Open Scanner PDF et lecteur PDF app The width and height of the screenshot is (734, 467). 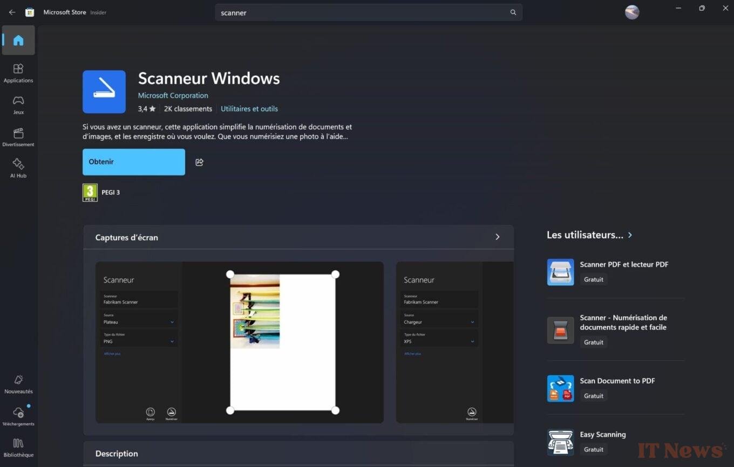tap(624, 265)
